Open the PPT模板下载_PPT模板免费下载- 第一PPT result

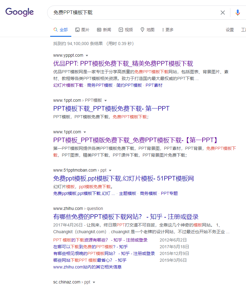(111, 109)
